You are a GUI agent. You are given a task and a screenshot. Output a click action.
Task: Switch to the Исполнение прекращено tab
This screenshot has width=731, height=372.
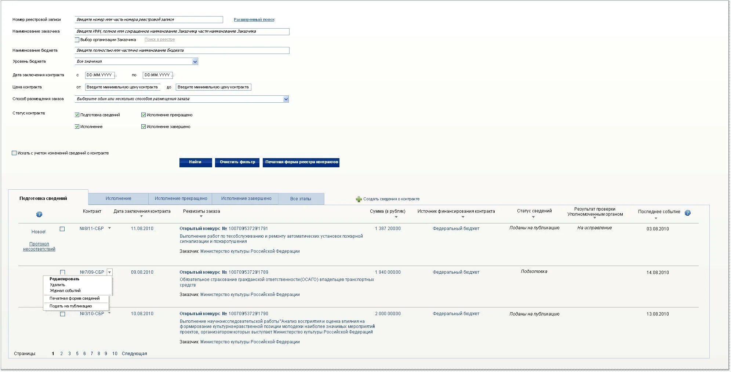(181, 198)
